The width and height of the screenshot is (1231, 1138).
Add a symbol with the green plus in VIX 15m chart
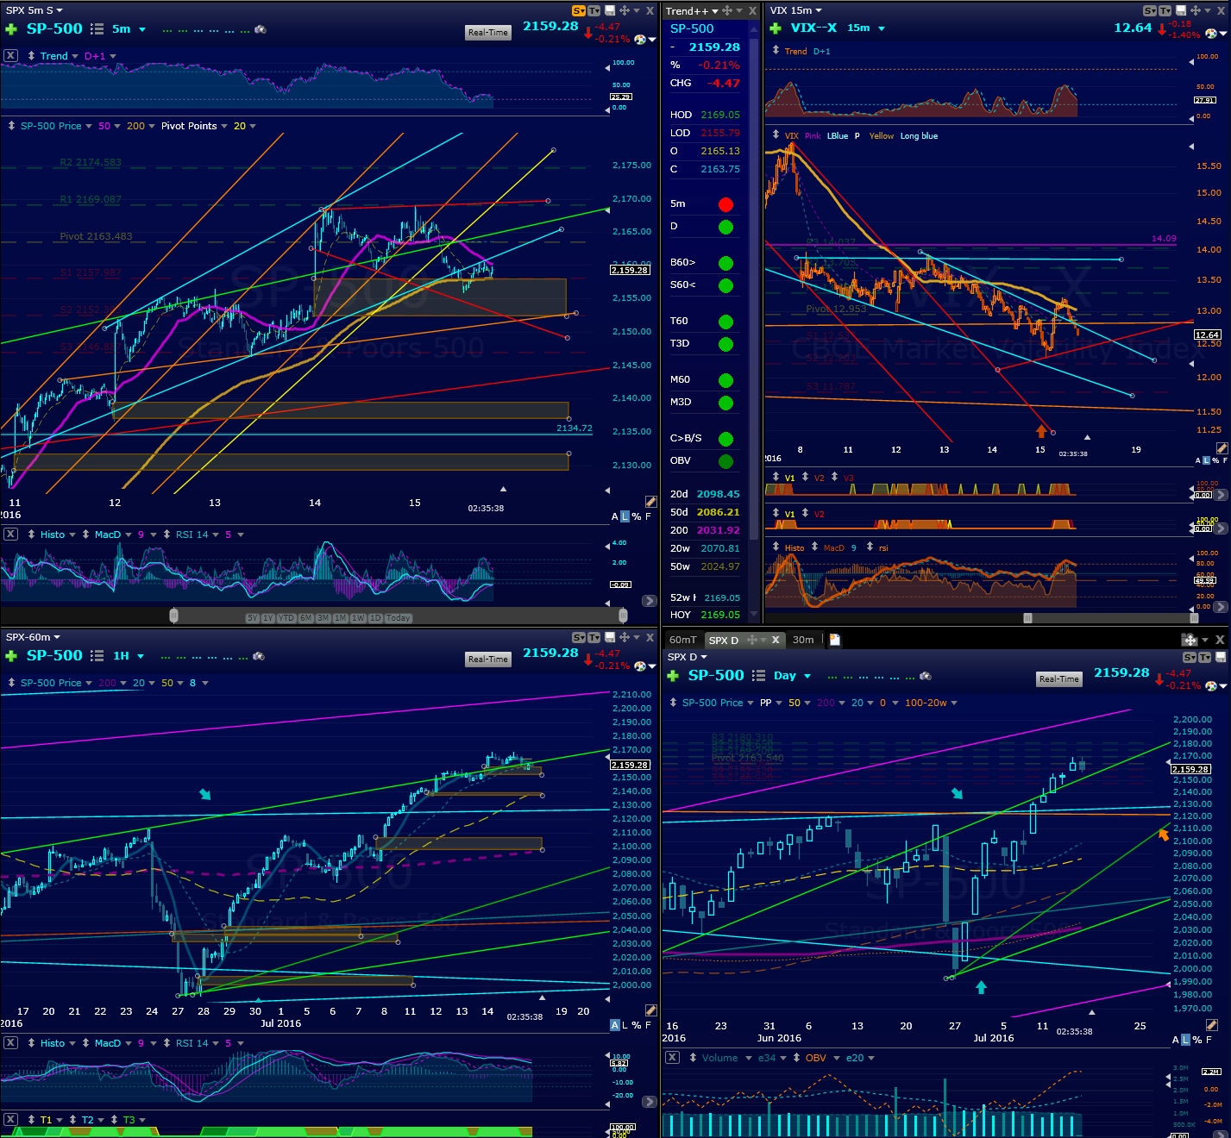pyautogui.click(x=776, y=28)
